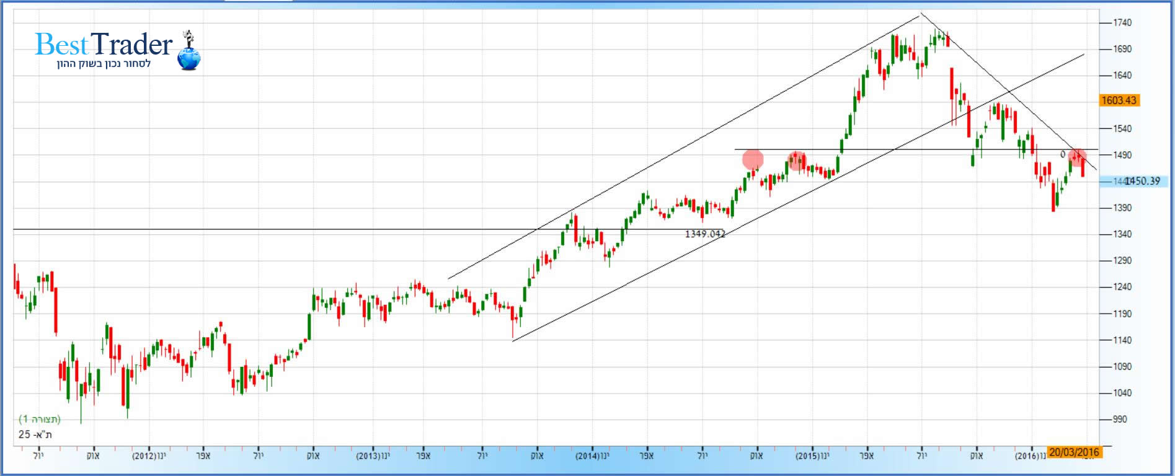The width and height of the screenshot is (1175, 476).
Task: Click the (2013) January time axis label
Action: (x=373, y=456)
